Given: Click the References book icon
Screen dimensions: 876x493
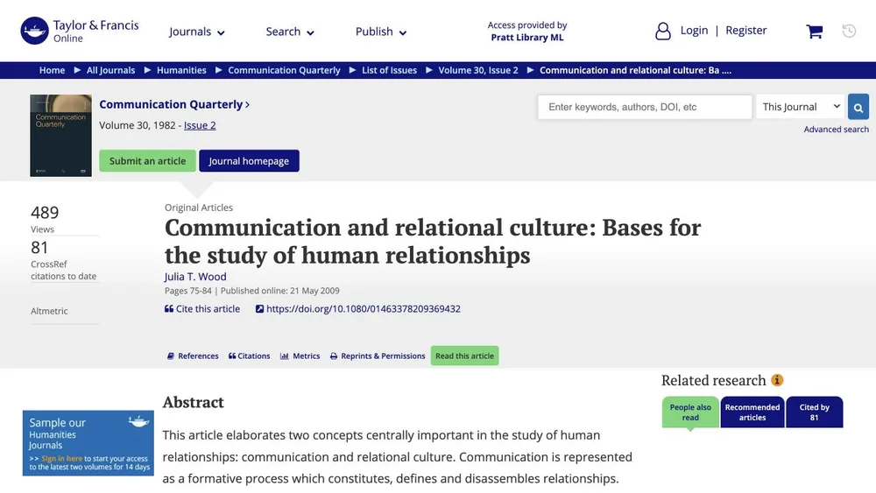Looking at the screenshot, I should click(x=171, y=356).
